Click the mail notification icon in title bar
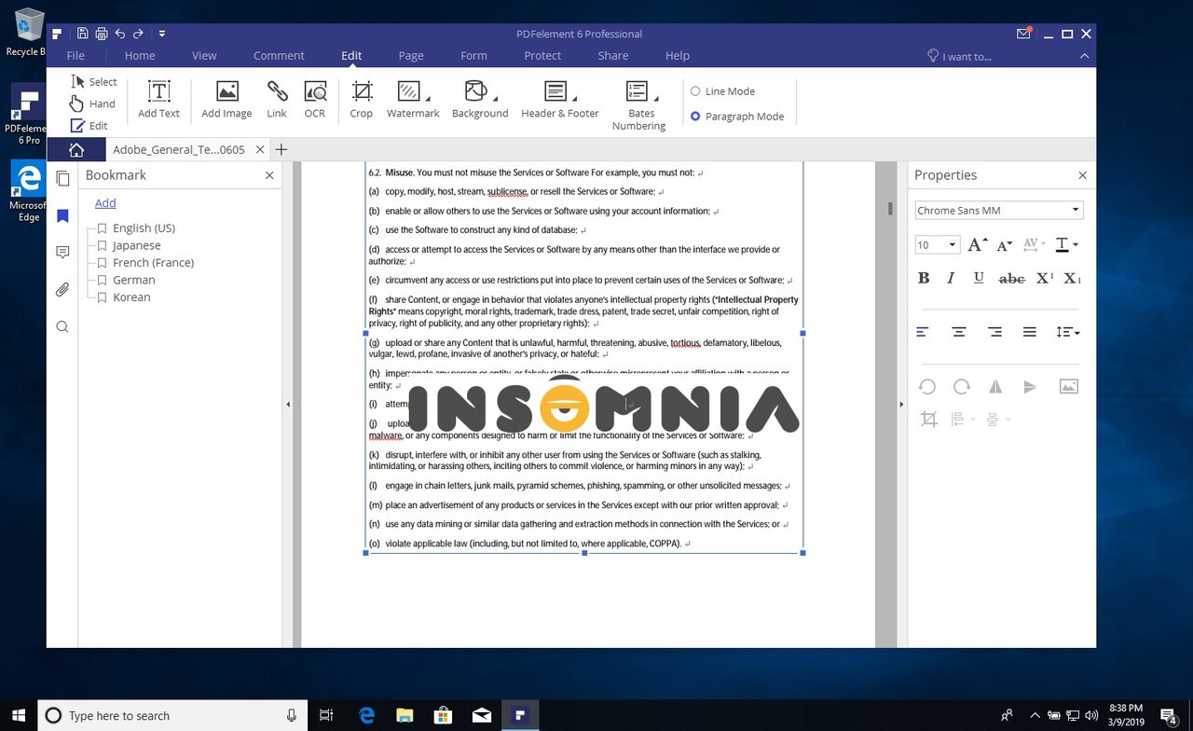 (1023, 34)
